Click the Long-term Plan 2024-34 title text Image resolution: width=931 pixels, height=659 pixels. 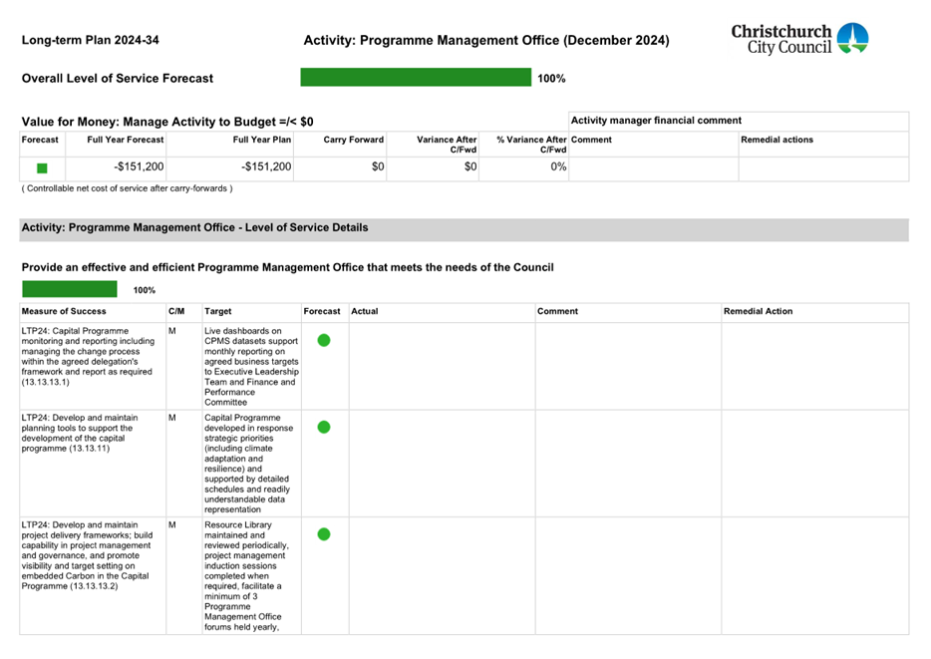click(x=90, y=41)
